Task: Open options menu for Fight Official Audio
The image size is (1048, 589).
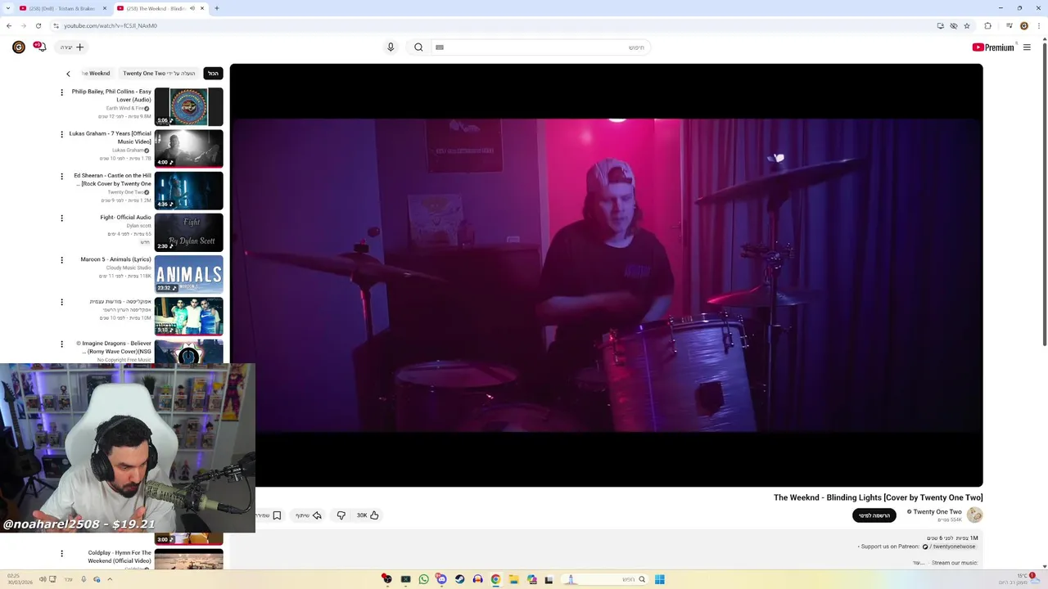Action: point(61,218)
